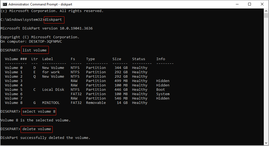Click 'Volume 8' in the volume list

[x=14, y=103]
